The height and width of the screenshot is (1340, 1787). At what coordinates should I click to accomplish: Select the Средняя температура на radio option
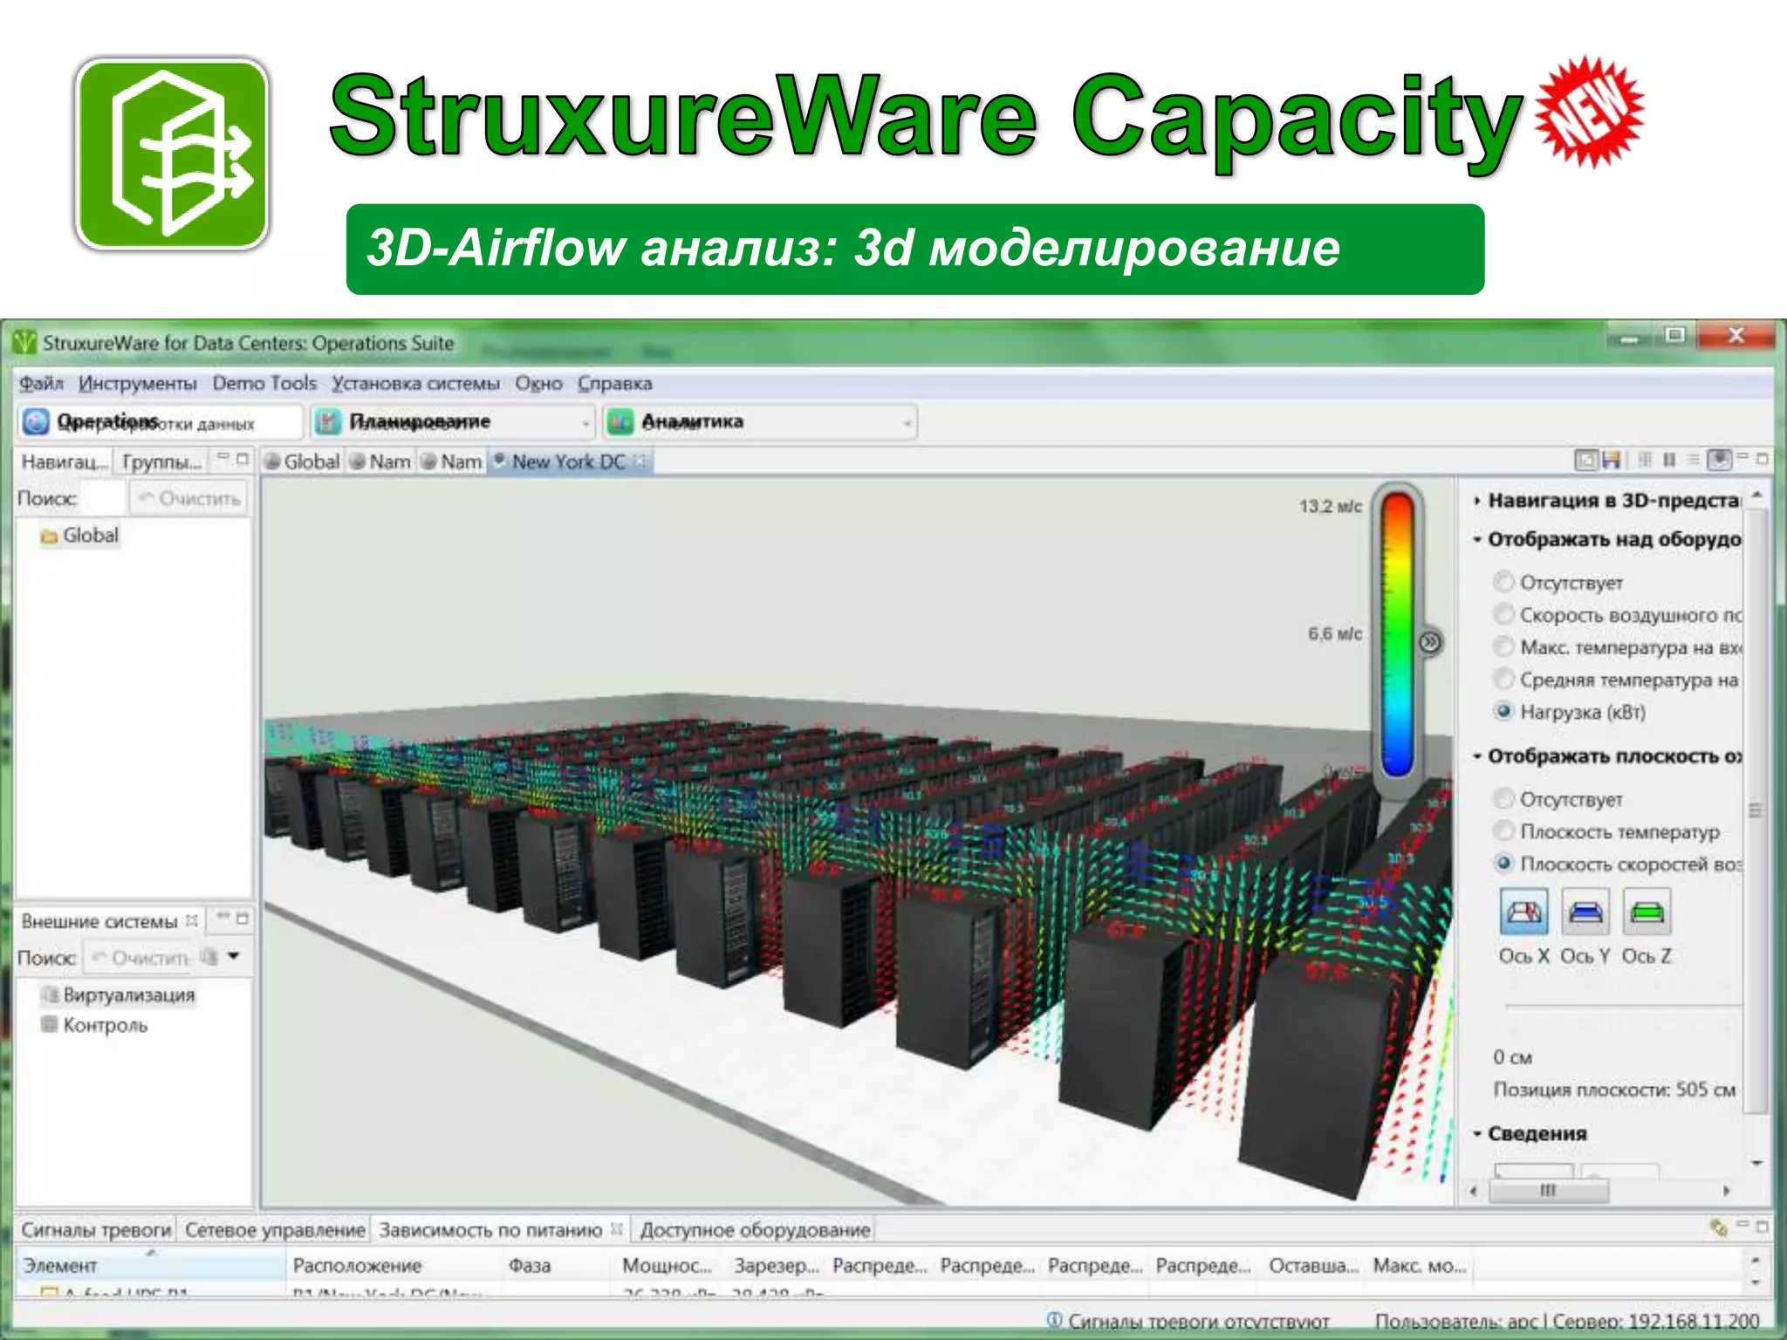(x=1503, y=679)
